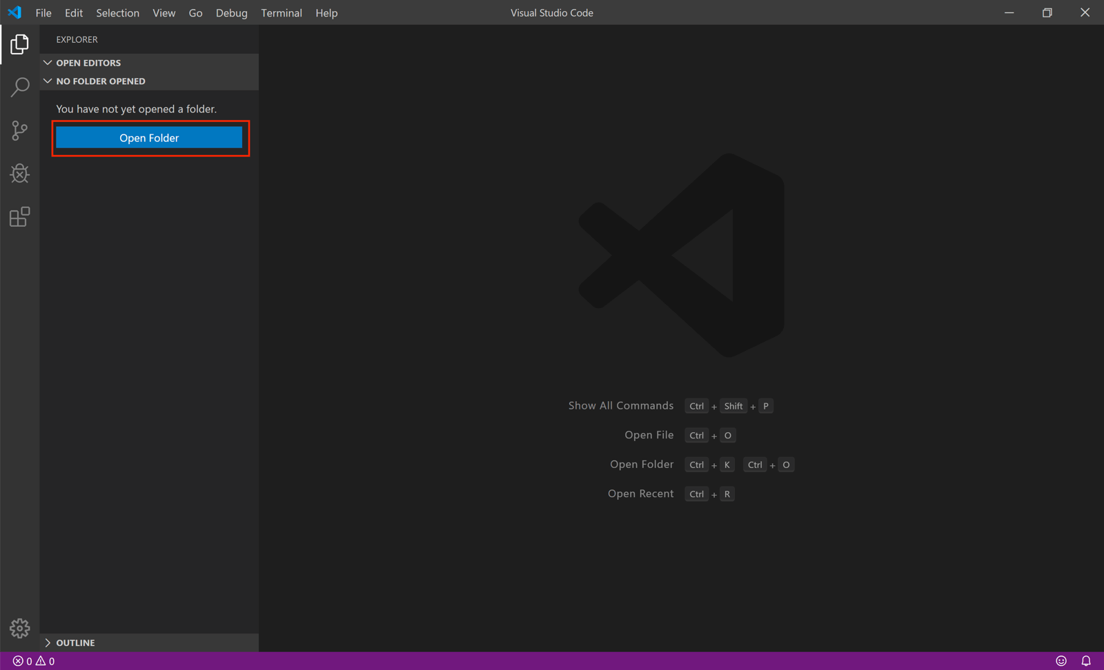Minimize the Visual Studio Code window
The image size is (1104, 670).
pyautogui.click(x=1009, y=12)
